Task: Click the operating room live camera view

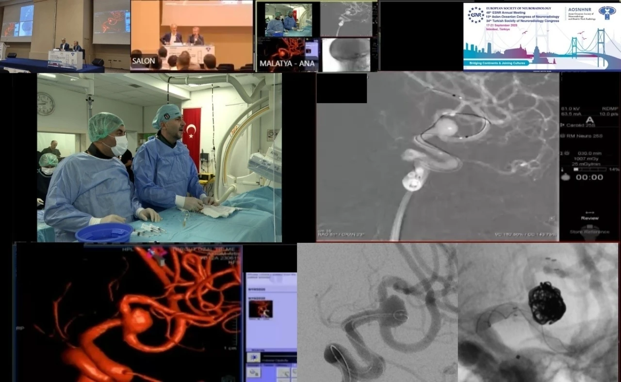Action: tap(159, 158)
